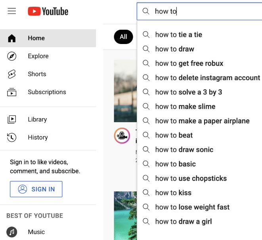Select 'how to make a paper airplane'
The height and width of the screenshot is (240, 262).
pos(199,121)
